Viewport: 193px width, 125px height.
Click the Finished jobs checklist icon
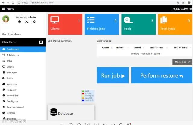click(x=91, y=20)
